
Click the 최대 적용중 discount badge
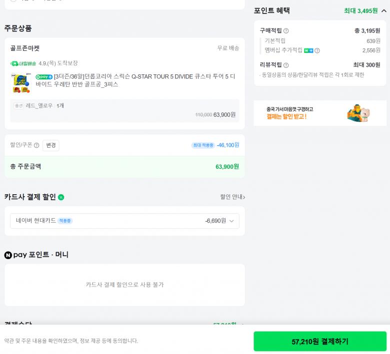tap(203, 145)
